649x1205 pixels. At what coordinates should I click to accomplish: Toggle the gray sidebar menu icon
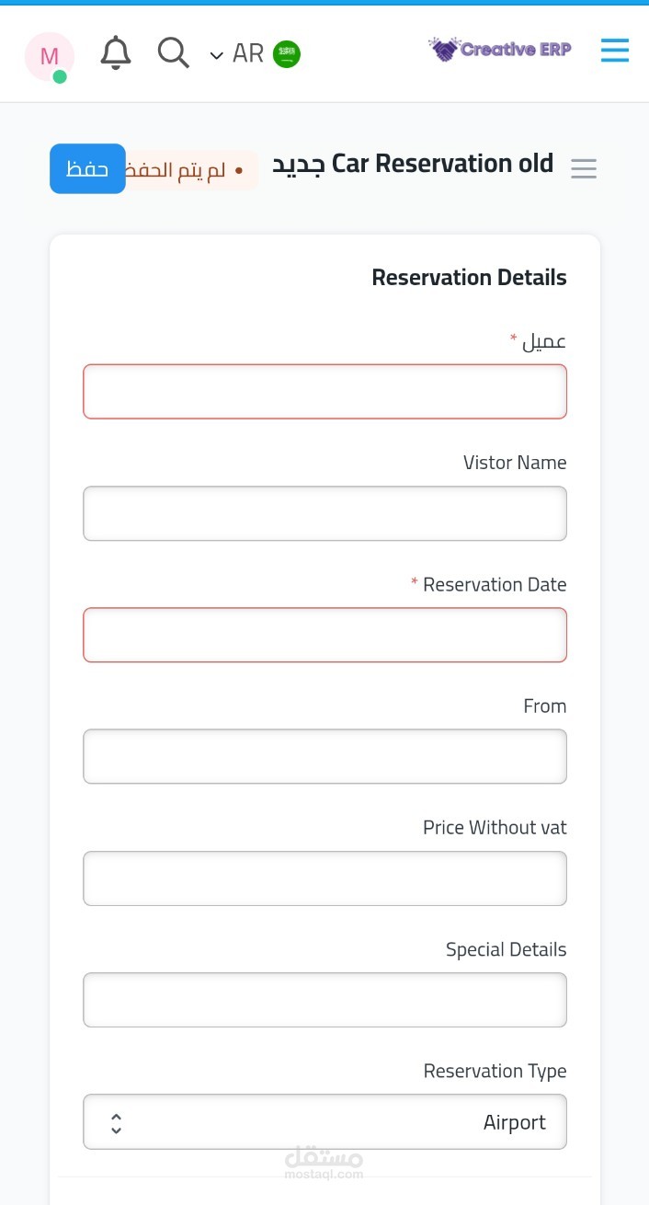(584, 168)
